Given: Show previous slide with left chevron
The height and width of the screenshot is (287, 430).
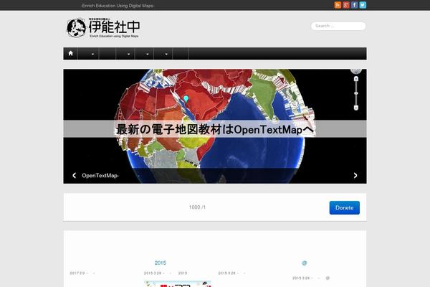Looking at the screenshot, I should (74, 175).
